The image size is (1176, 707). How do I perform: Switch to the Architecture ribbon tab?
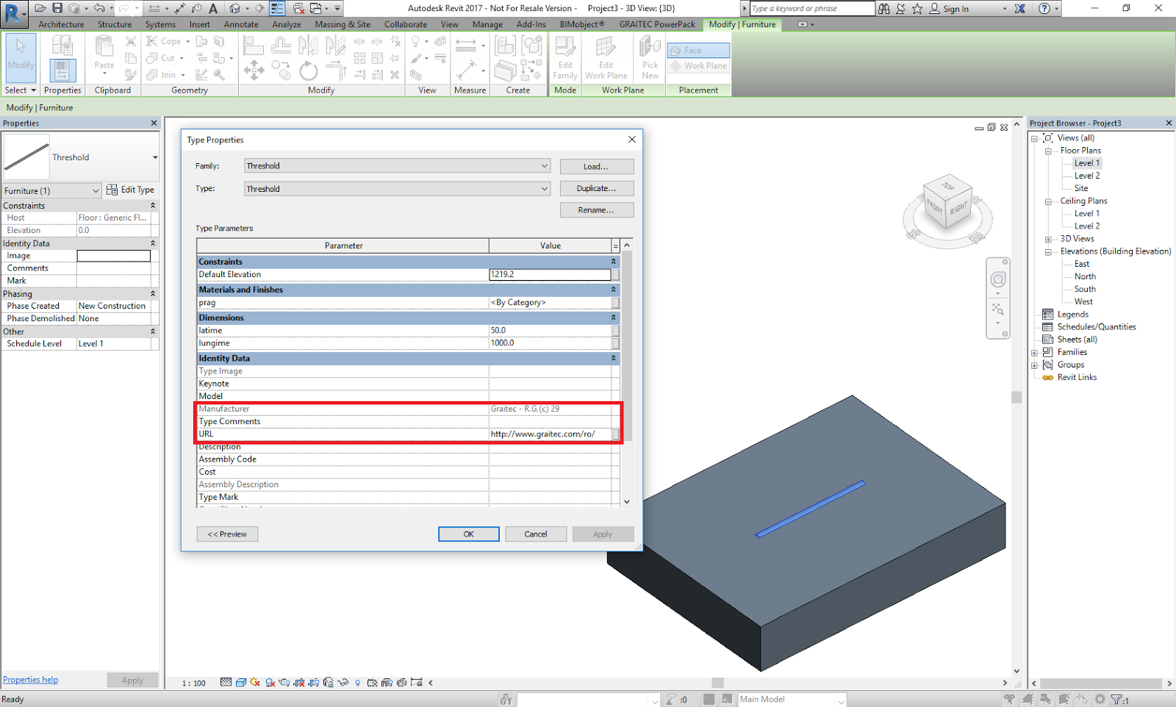click(61, 24)
